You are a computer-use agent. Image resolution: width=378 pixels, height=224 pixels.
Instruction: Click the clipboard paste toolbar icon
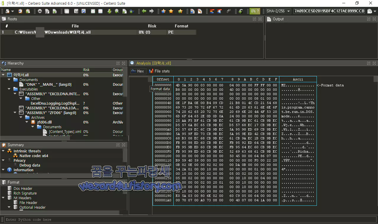click(20, 11)
